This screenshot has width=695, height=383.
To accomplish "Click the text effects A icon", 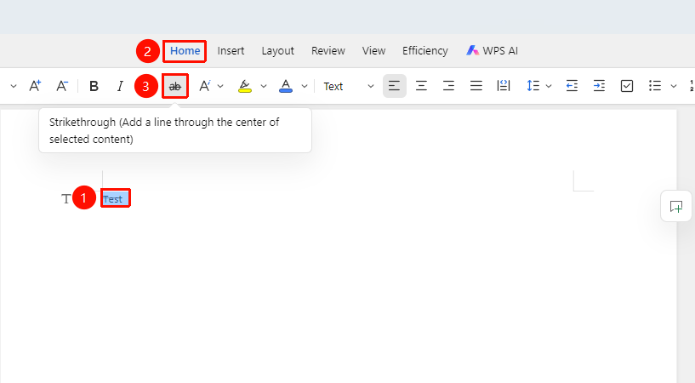I will pos(204,86).
